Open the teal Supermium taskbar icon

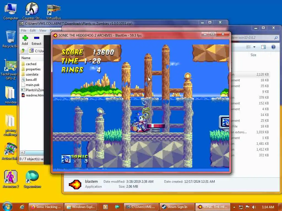pos(117,207)
